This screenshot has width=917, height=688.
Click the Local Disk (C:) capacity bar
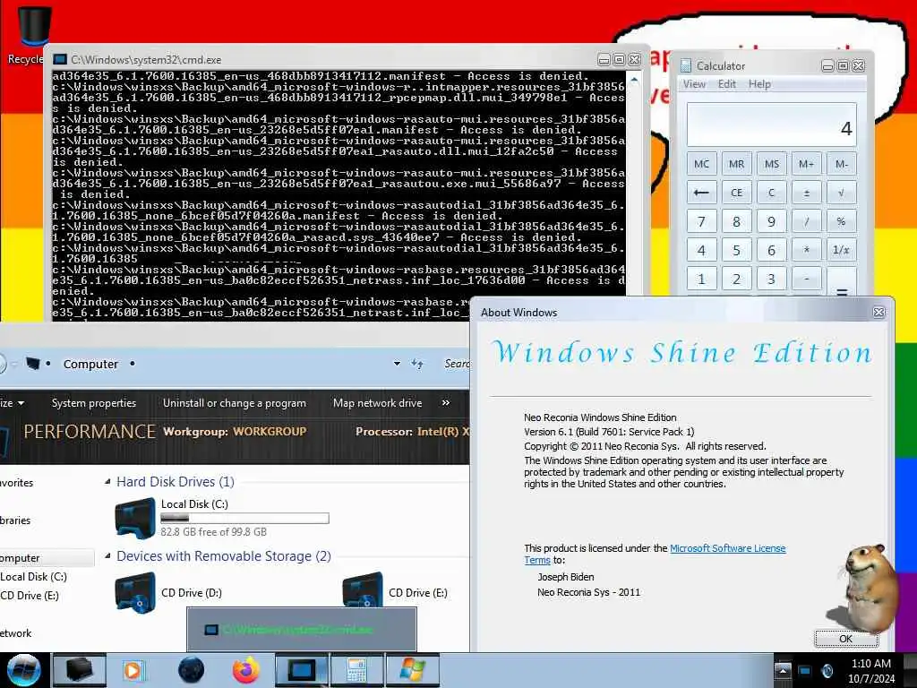pos(244,519)
